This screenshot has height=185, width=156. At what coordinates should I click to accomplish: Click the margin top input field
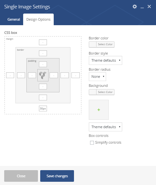pyautogui.click(x=43, y=42)
